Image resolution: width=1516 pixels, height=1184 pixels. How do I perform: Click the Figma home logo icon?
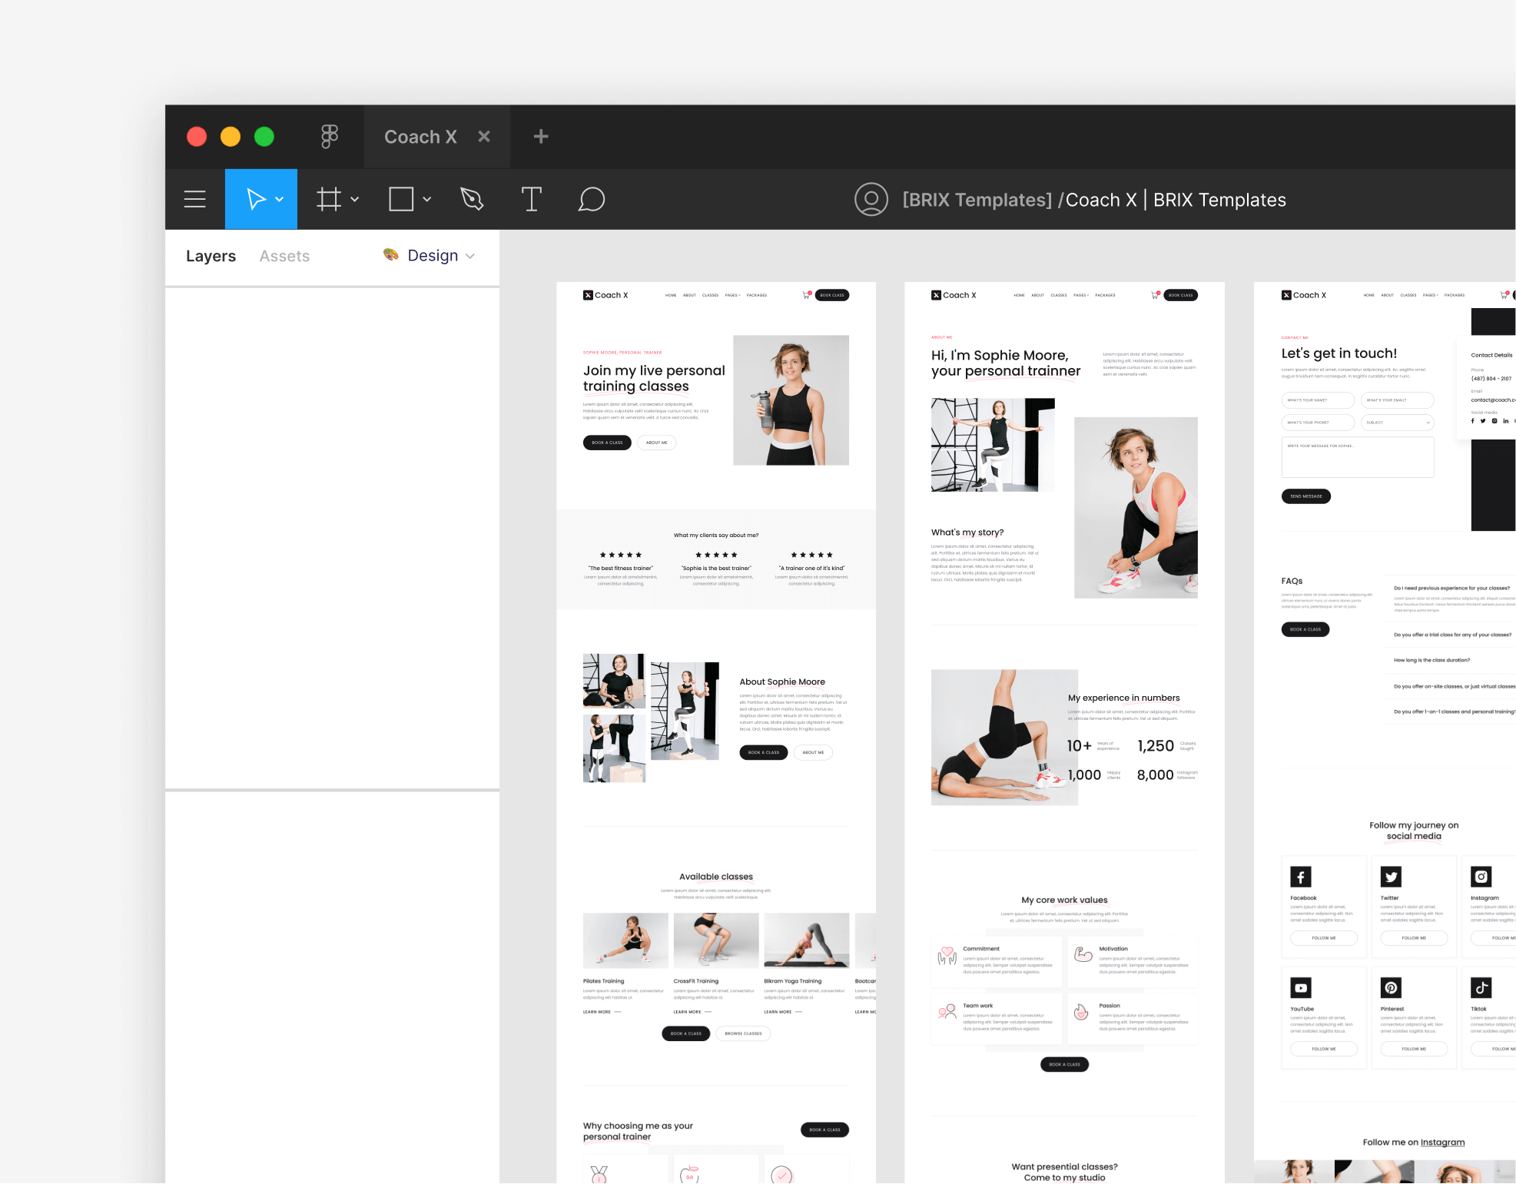pyautogui.click(x=330, y=137)
